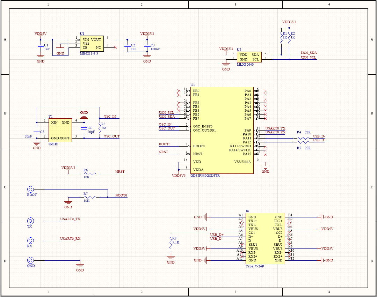
Task: Click the I2C0_SDA net label beside U2
Action: 309,53
